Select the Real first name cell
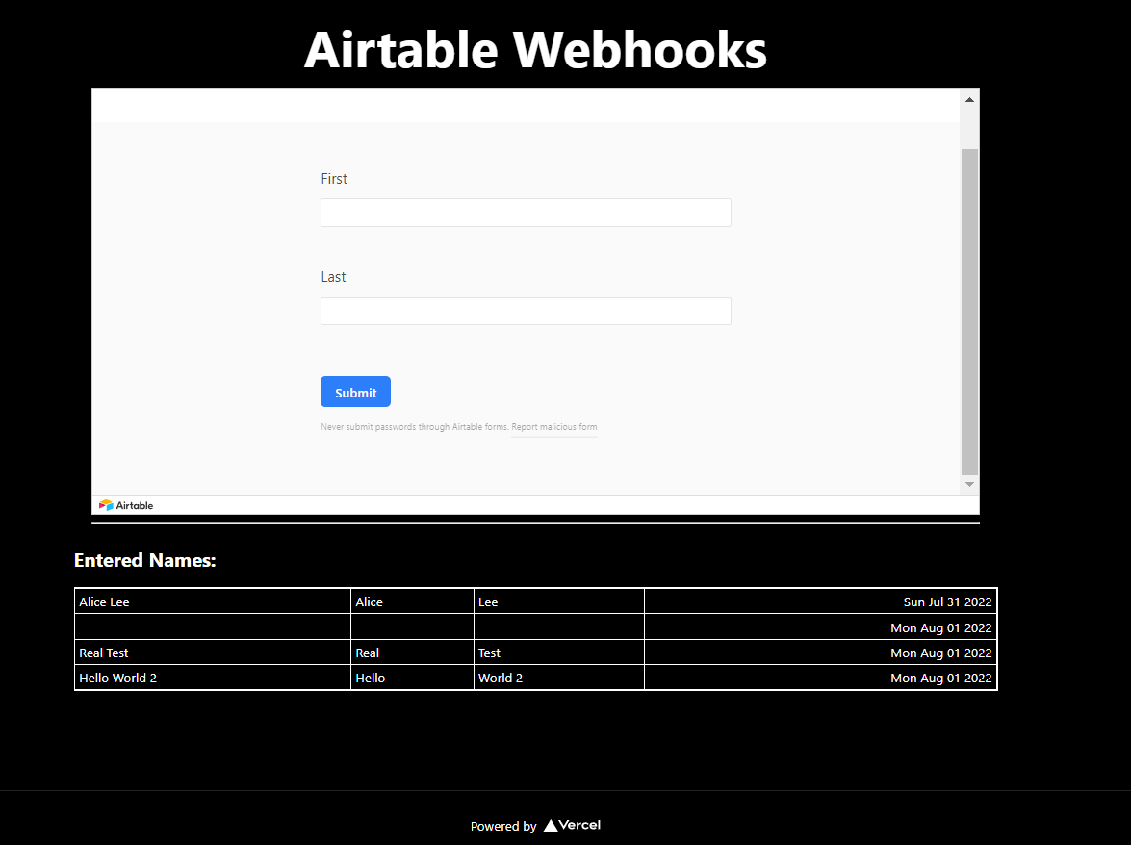1131x845 pixels. point(413,653)
